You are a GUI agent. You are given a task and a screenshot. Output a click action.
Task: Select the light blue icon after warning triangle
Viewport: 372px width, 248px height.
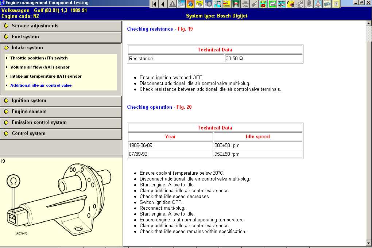point(181,4)
